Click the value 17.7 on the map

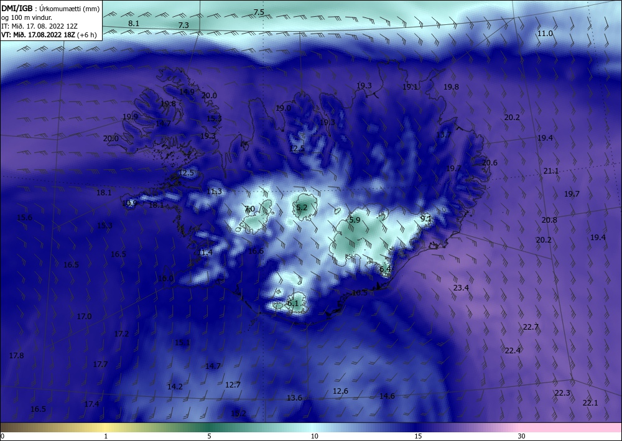(100, 364)
